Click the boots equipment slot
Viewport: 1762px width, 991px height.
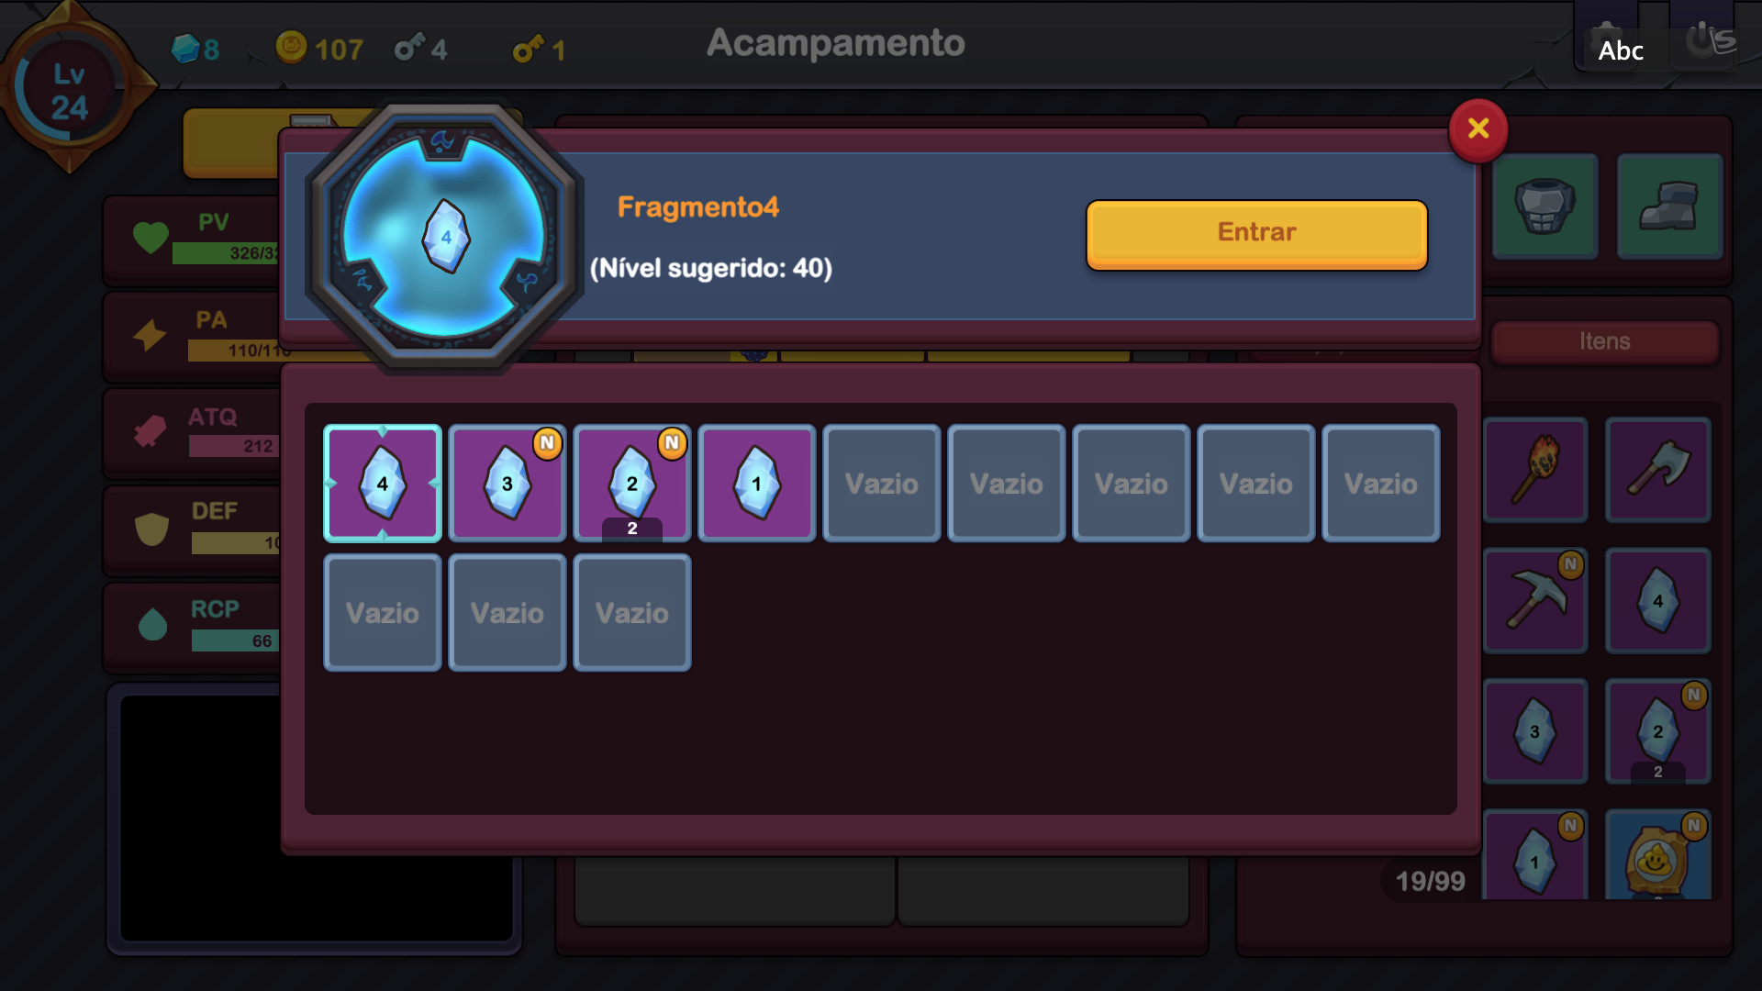point(1669,206)
